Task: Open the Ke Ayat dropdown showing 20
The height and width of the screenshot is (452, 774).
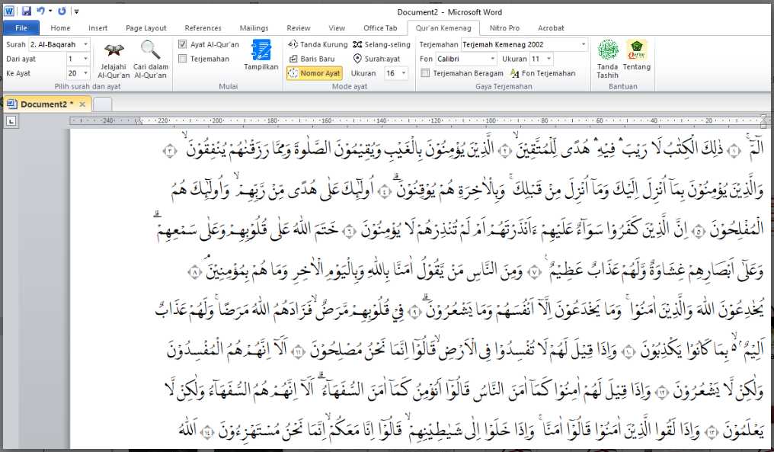Action: [78, 73]
